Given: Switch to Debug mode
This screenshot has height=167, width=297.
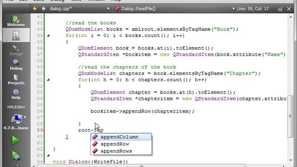Looking at the screenshot, I should (16, 64).
